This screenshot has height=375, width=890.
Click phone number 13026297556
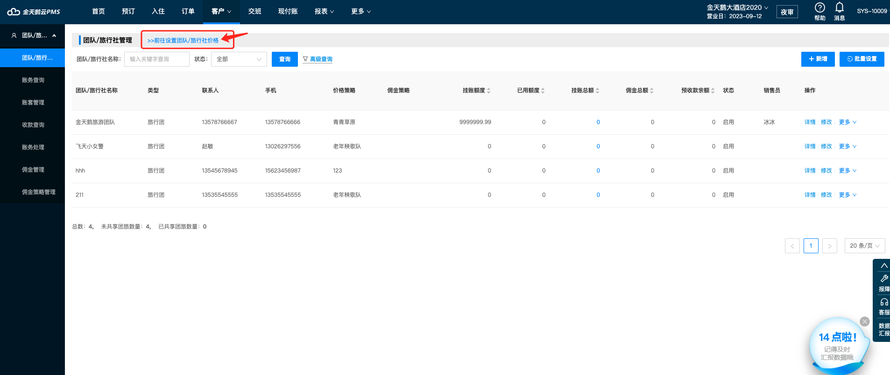pos(283,146)
